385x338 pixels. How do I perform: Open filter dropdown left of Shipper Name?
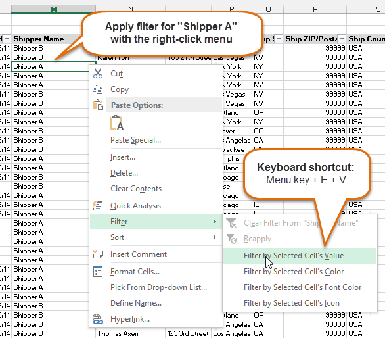(7, 39)
